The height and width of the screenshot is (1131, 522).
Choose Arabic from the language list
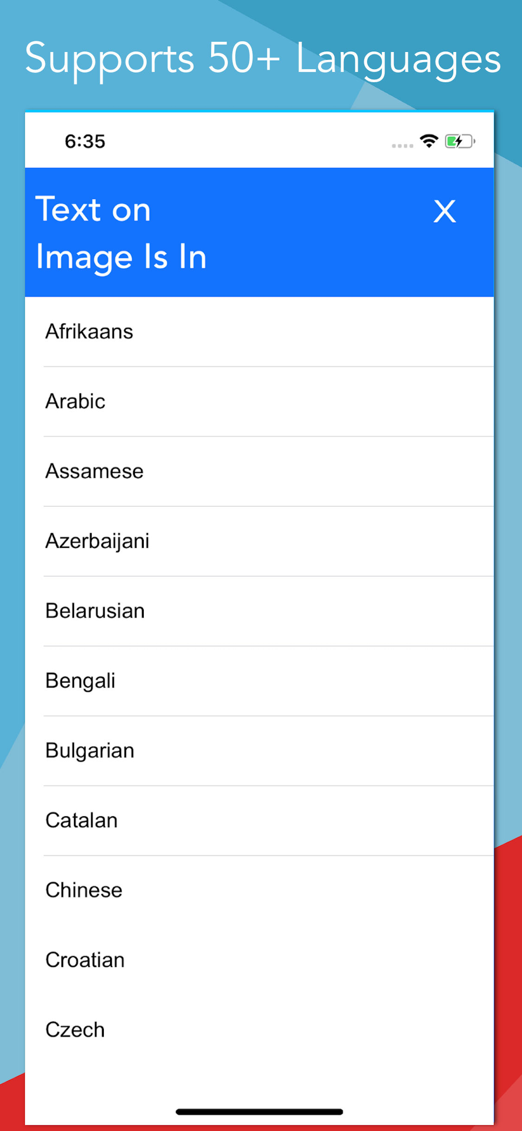[259, 401]
